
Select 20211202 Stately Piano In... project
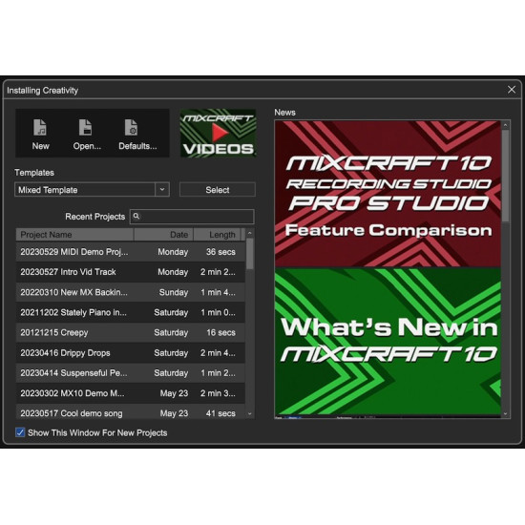(131, 312)
